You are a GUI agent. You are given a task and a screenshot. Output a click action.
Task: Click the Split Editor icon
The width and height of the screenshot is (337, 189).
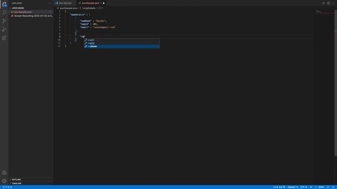click(329, 3)
